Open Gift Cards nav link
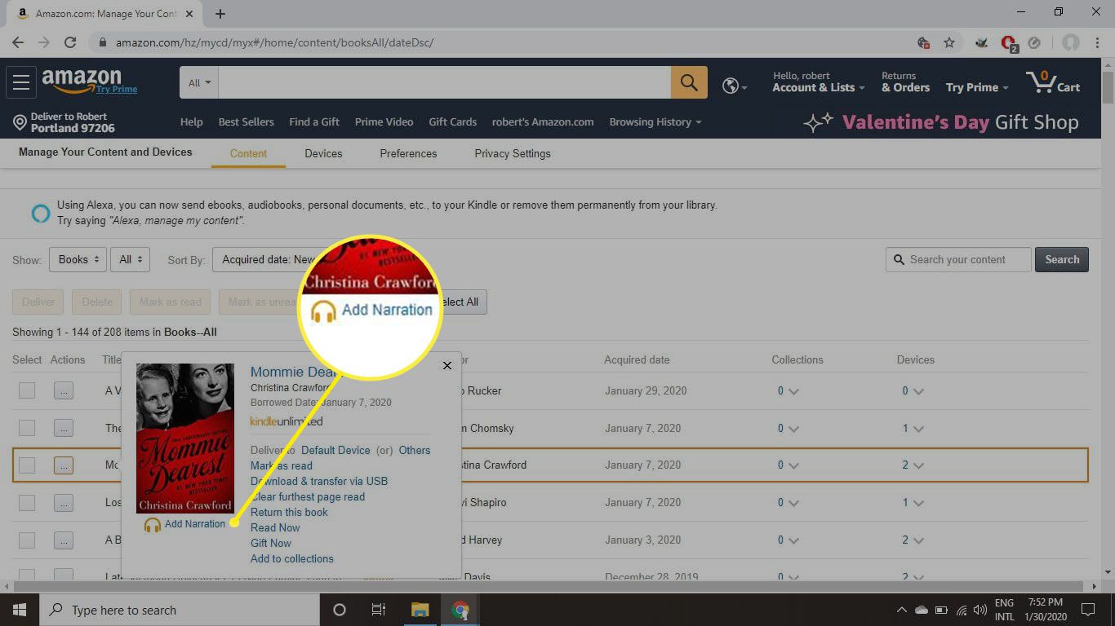 click(x=452, y=122)
